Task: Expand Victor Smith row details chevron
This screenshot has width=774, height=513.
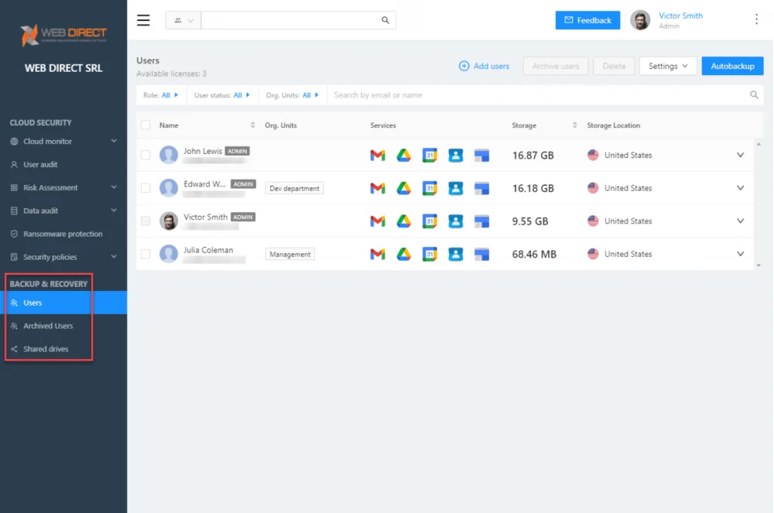Action: (740, 221)
